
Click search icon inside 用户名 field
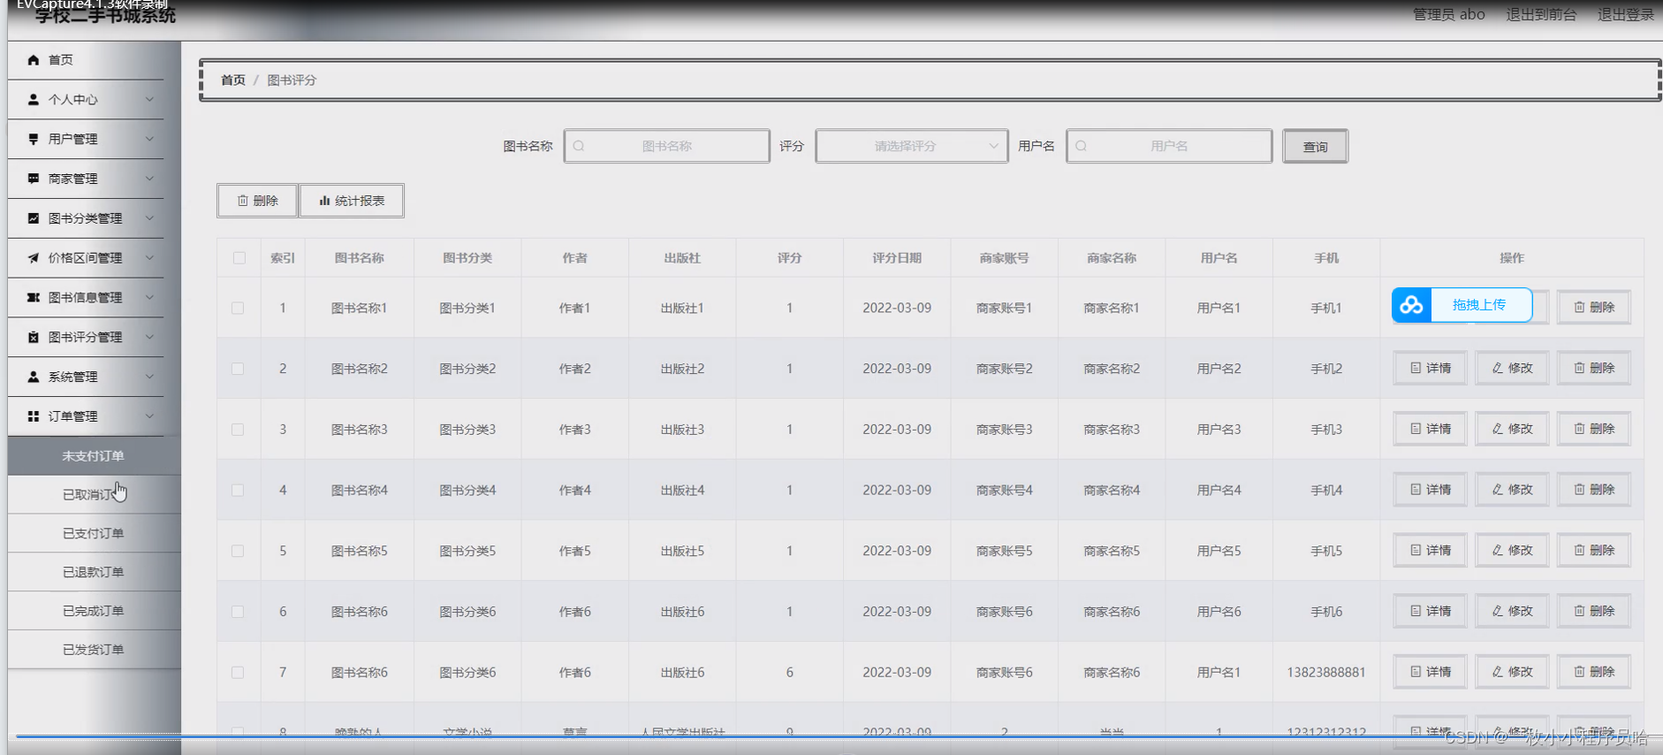1081,146
